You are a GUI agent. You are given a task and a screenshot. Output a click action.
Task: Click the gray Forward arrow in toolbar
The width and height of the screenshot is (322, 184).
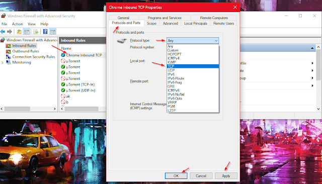click(x=10, y=32)
